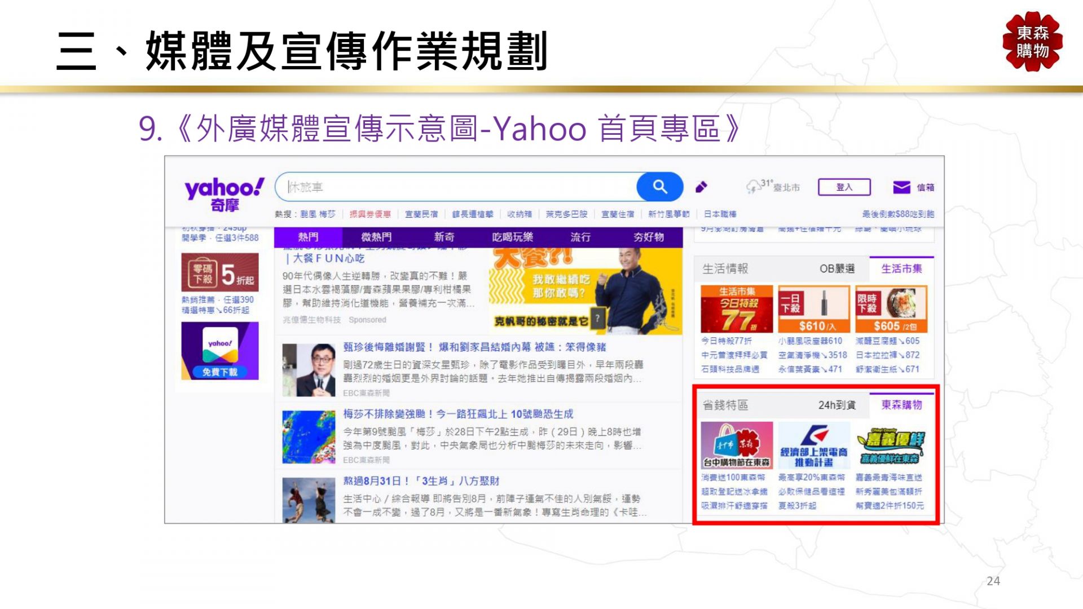Click hot search term 萊克多巴胺

pyautogui.click(x=567, y=214)
